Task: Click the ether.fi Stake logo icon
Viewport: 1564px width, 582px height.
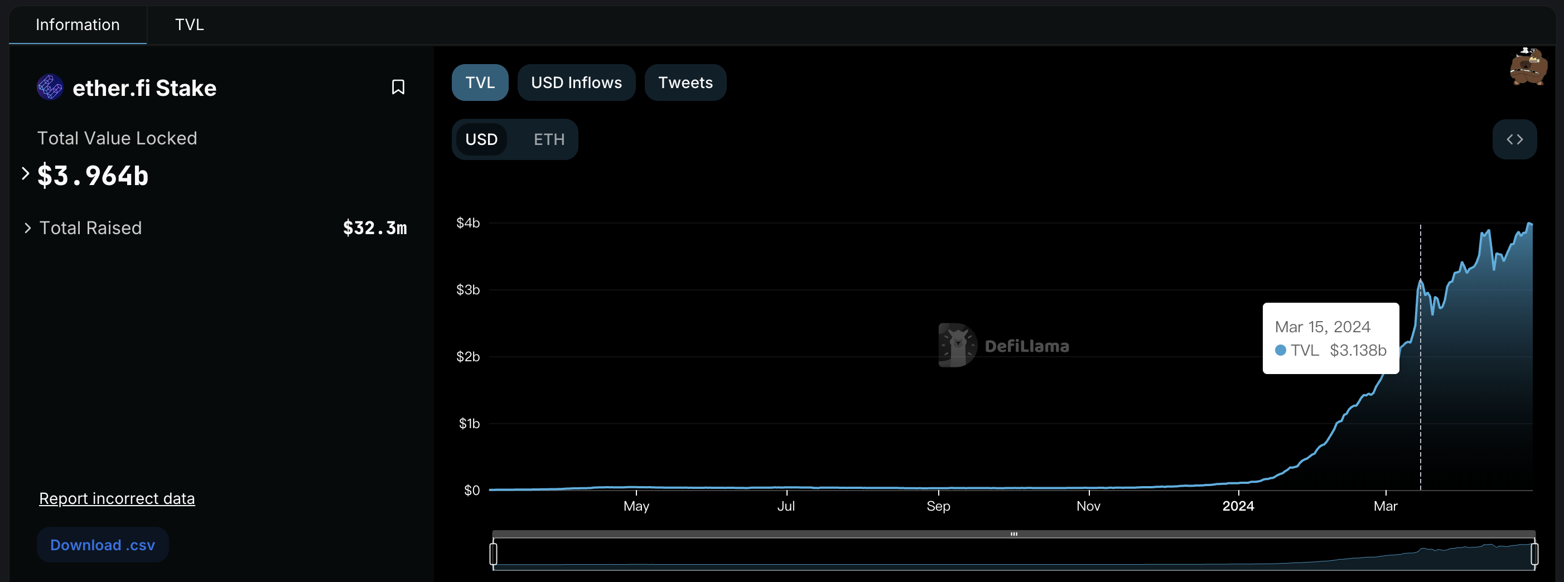Action: [x=50, y=88]
